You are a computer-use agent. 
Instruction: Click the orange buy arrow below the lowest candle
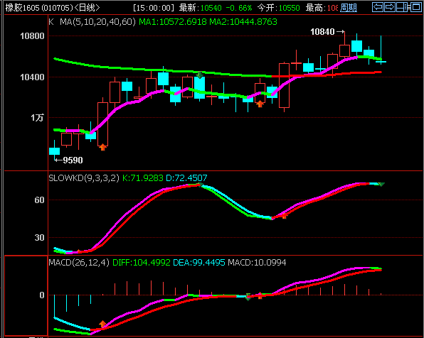[102, 147]
